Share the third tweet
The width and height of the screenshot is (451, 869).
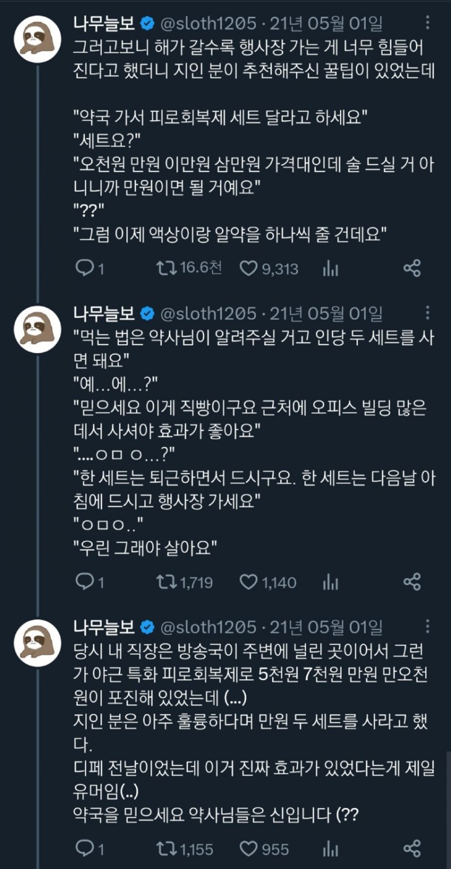pos(412,848)
